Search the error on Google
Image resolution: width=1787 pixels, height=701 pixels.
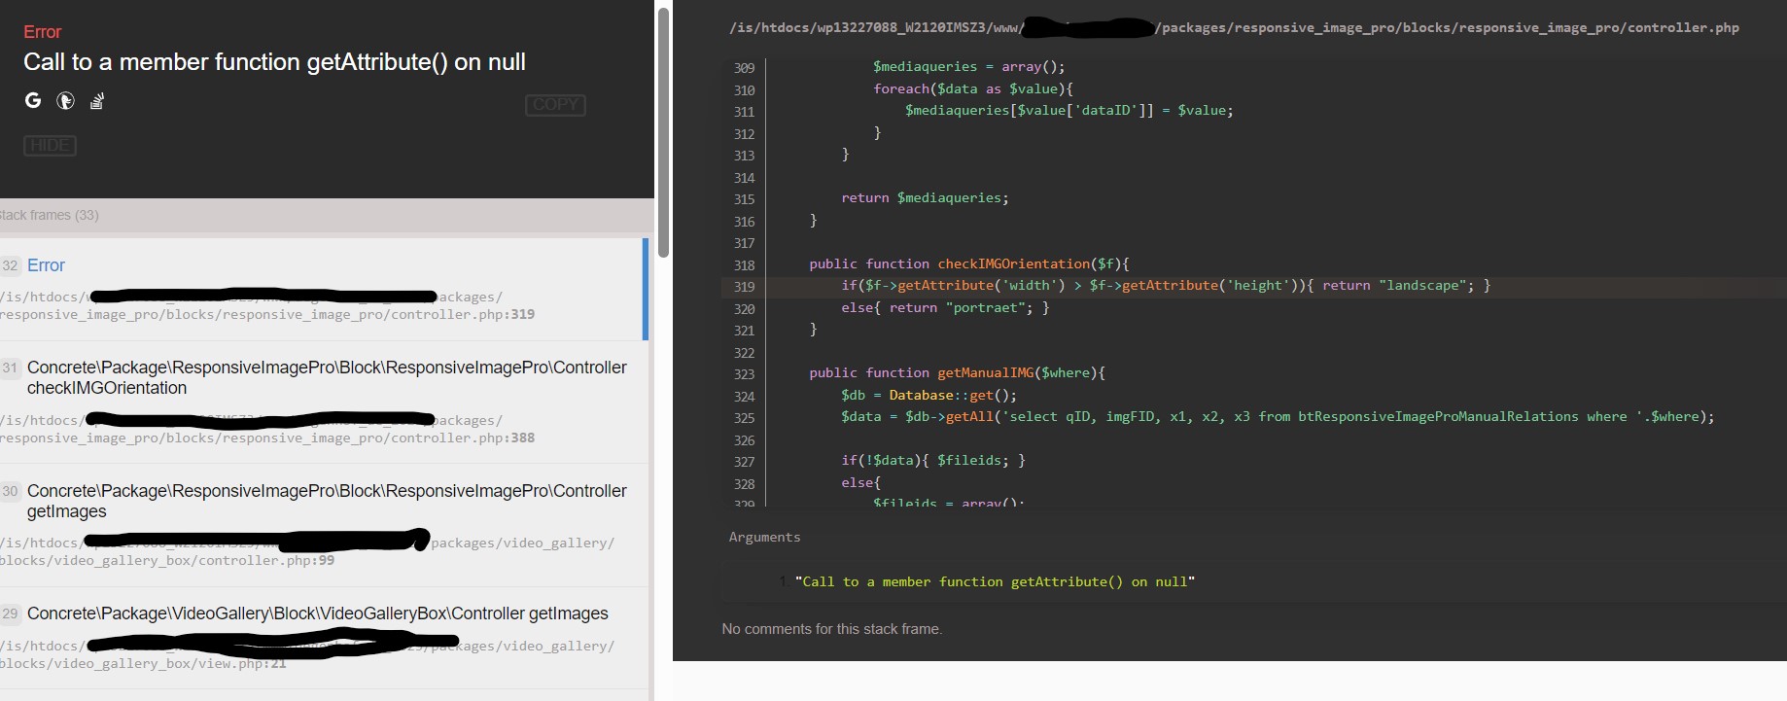(x=33, y=100)
